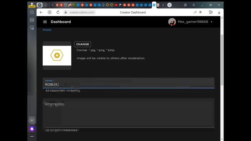This screenshot has width=251, height=141.
Task: Click 'Format: *.jpg, *.png, *.bmp' text
Action: coord(95,50)
